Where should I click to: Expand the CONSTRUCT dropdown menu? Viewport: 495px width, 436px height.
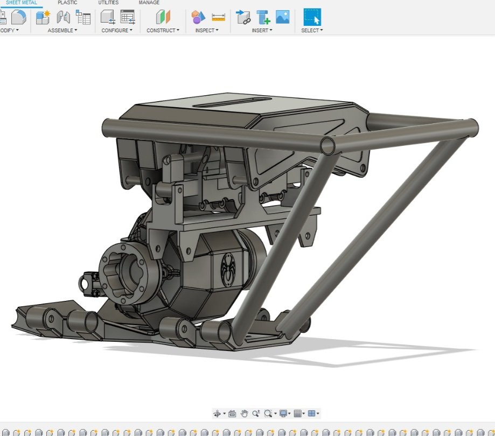163,30
